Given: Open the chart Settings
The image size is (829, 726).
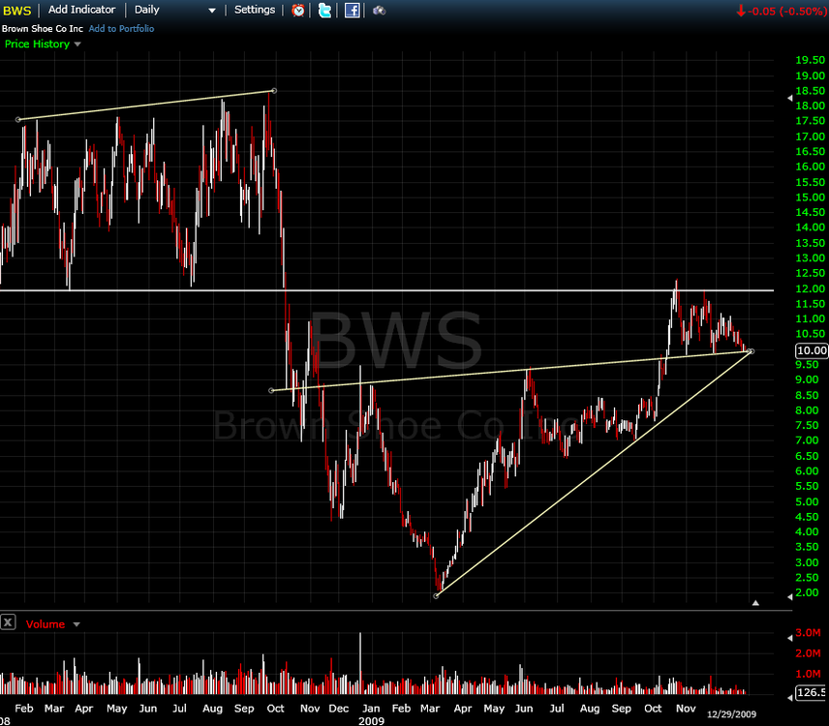Looking at the screenshot, I should coord(255,10).
